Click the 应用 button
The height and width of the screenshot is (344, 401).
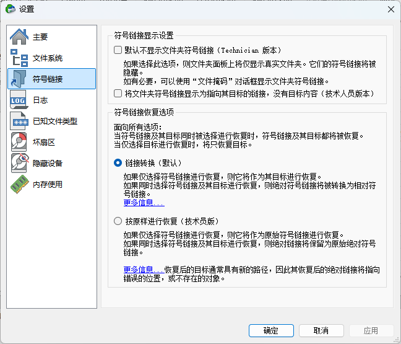point(371,331)
